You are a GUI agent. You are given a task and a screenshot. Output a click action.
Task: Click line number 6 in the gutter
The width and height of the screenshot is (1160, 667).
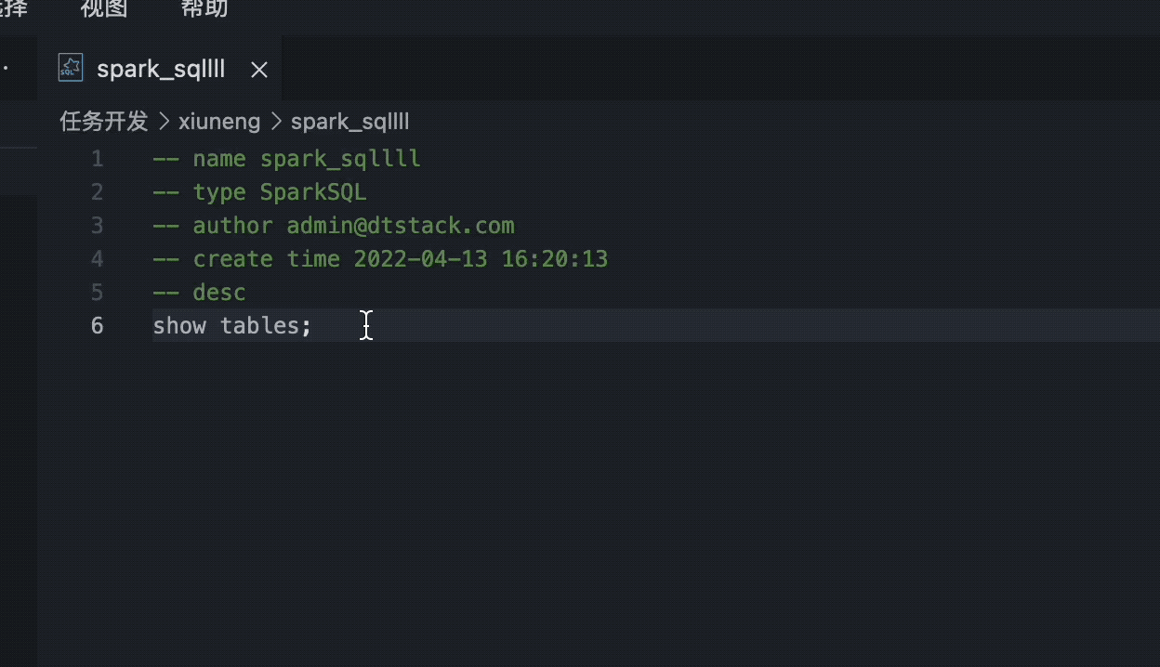pos(97,325)
